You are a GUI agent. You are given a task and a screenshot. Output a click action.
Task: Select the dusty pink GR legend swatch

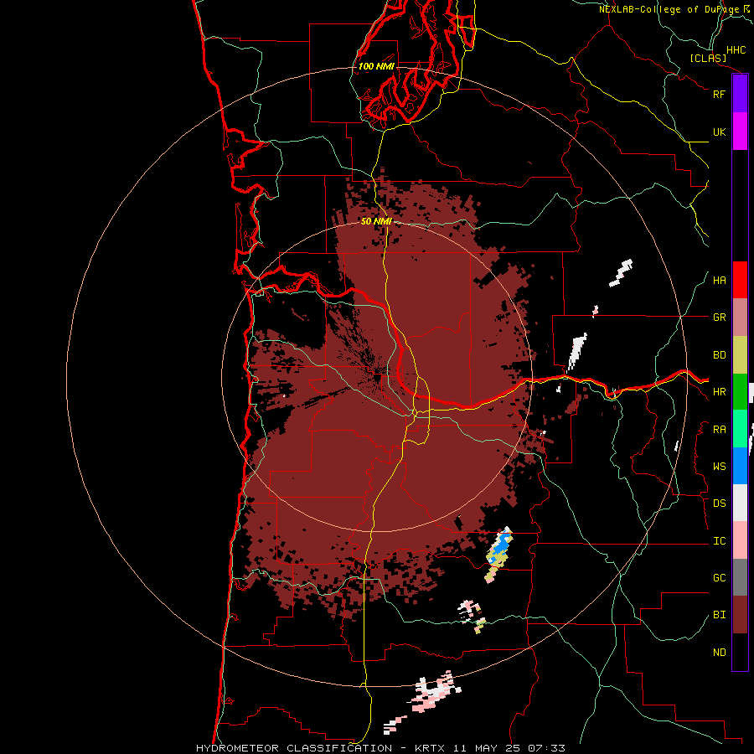coord(740,318)
